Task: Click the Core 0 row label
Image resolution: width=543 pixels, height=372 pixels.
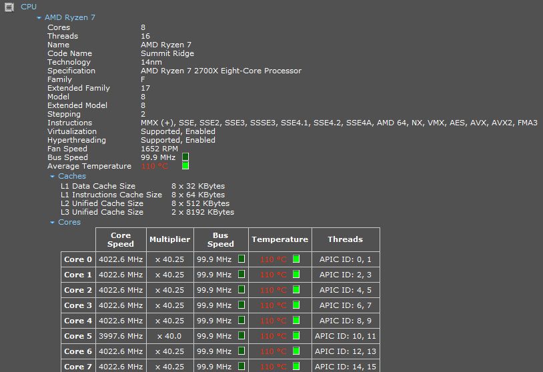Action: (78, 259)
